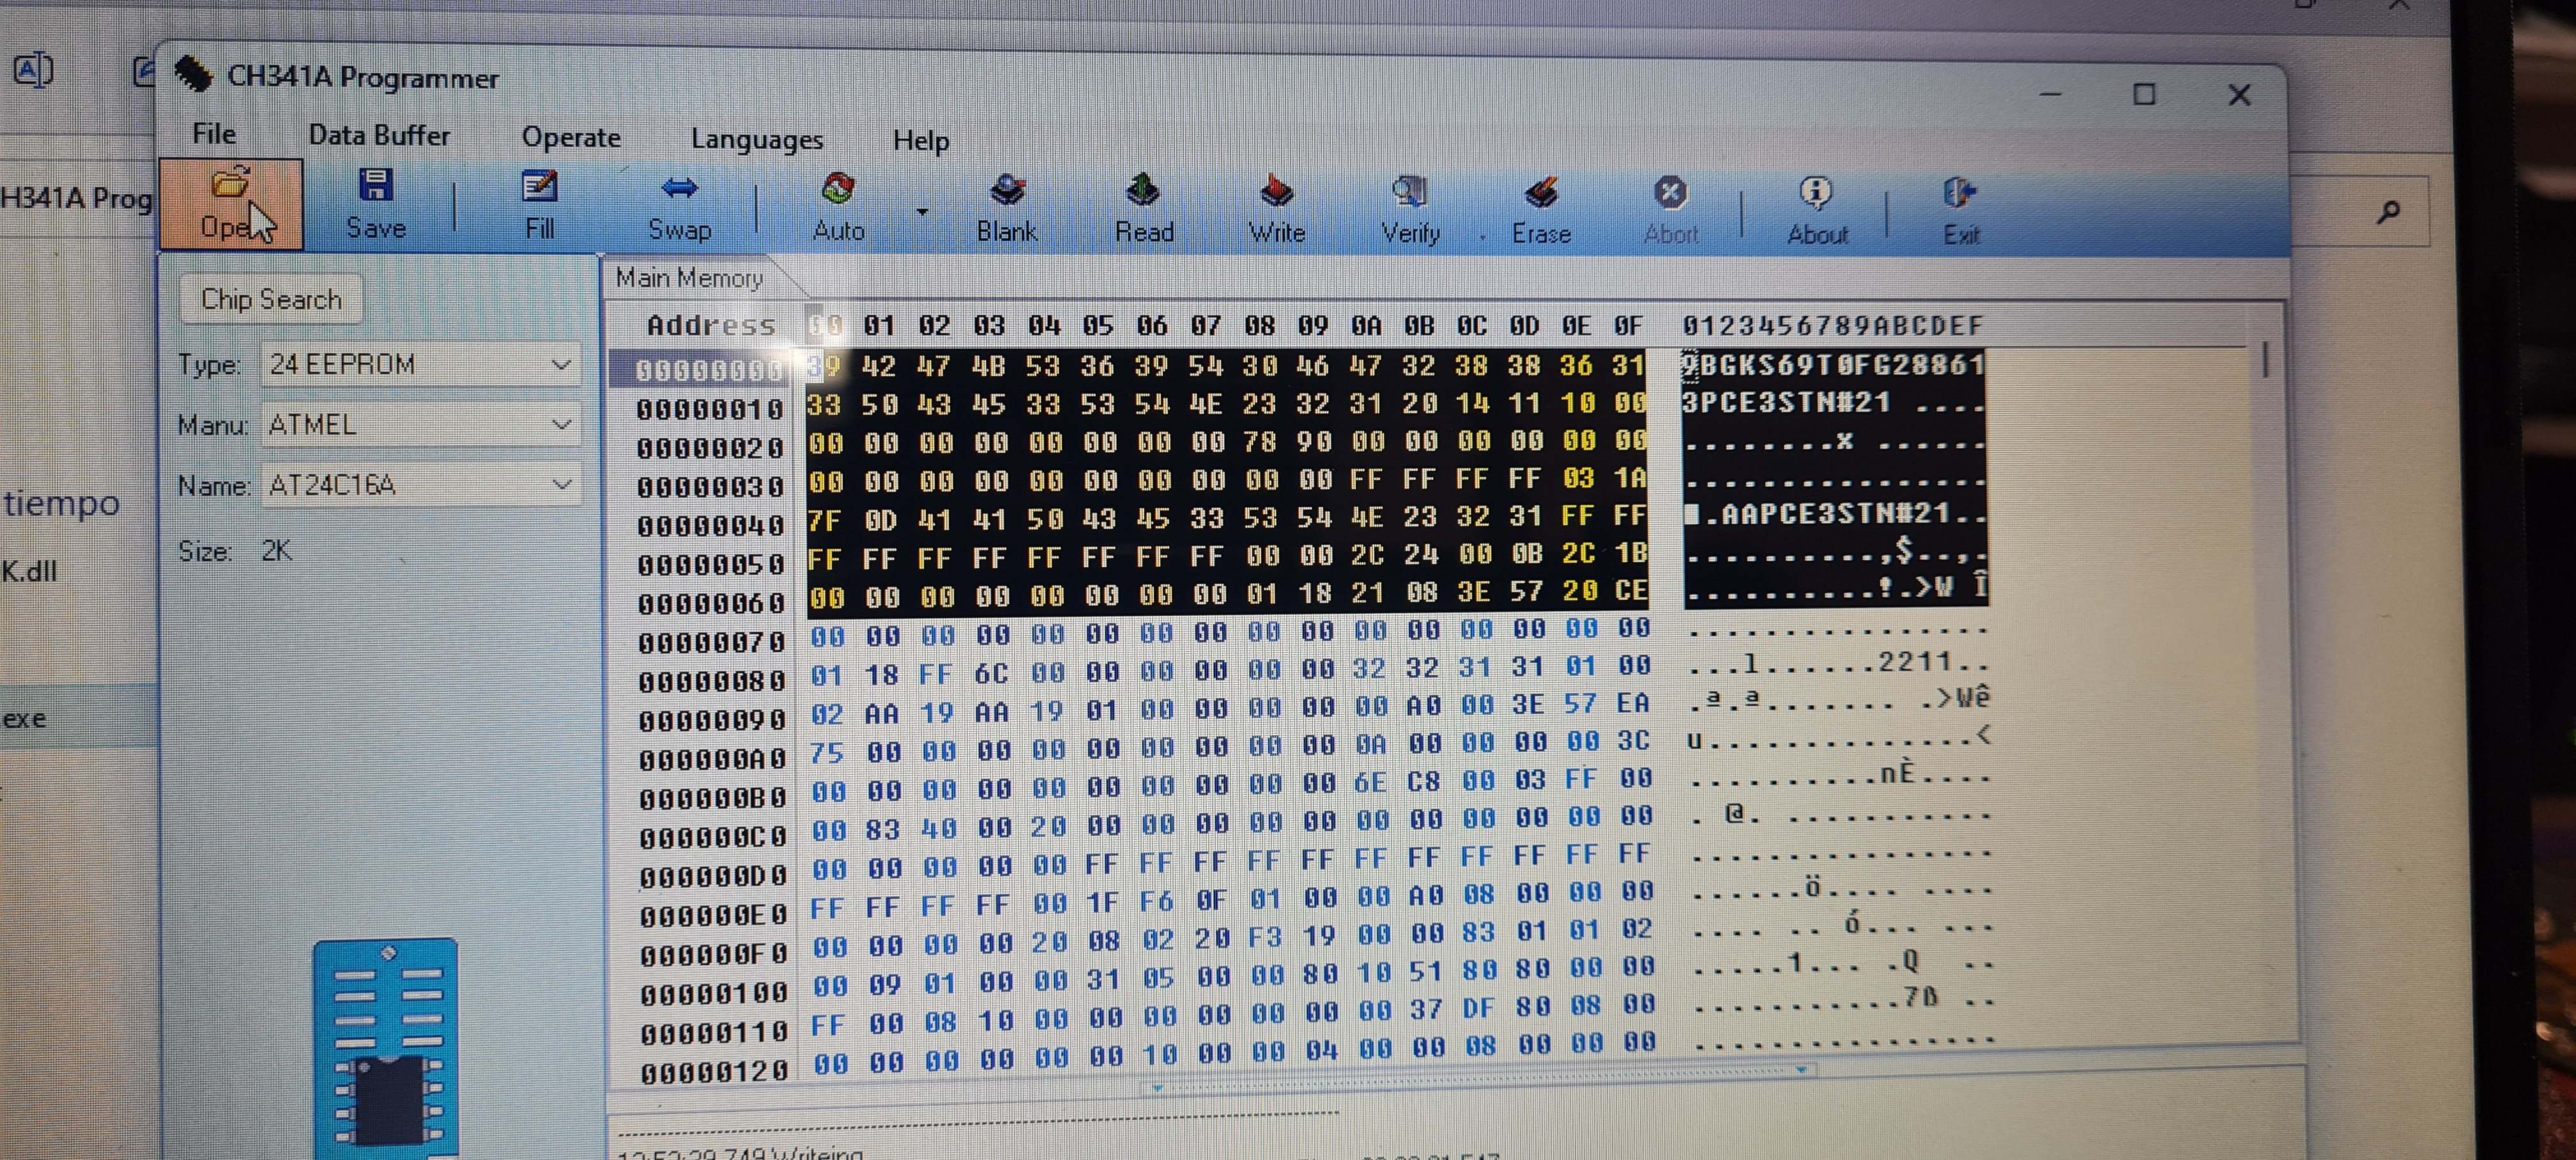Click the Chip Search button
Screen dimensions: 2576x1160
(x=271, y=299)
